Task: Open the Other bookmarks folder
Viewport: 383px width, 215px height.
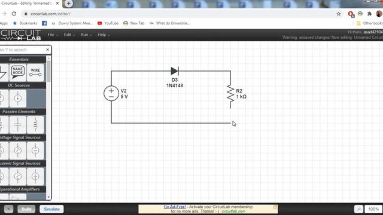Action: [370, 23]
